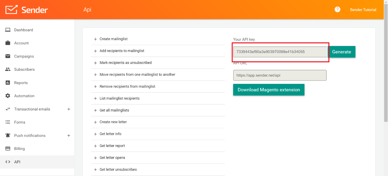Expand Push notifications submenu plus
The image size is (388, 176).
point(69,135)
